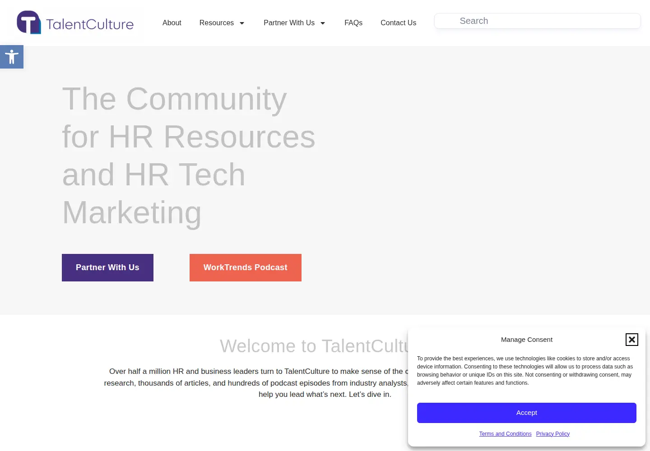The image size is (650, 451).
Task: Open the About menu item
Action: click(172, 23)
